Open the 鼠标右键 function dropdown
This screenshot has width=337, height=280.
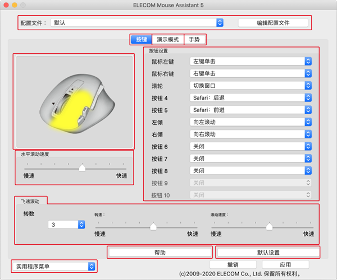[x=251, y=73]
